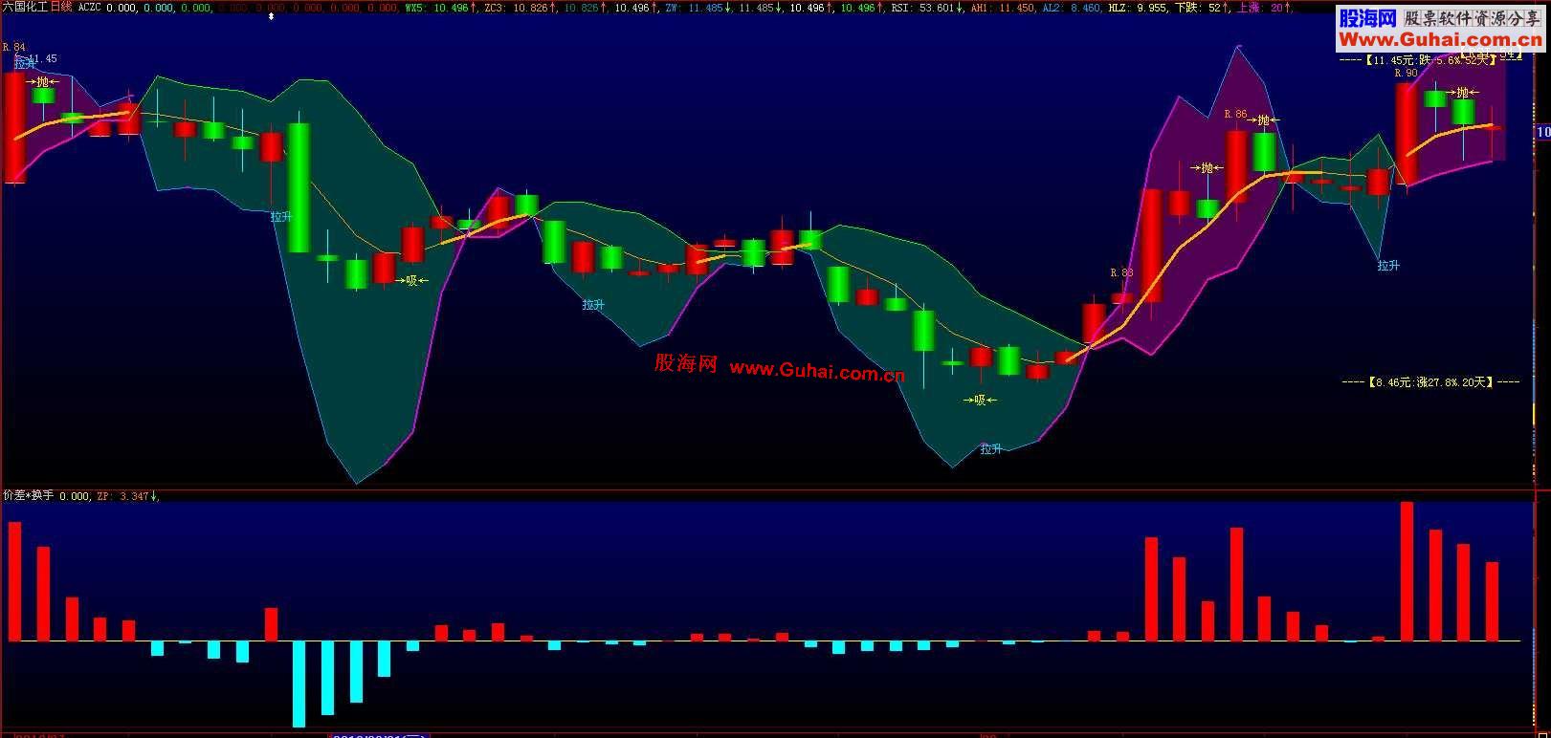Click the 拉升 label near the right edge
The image size is (1551, 738).
click(x=1388, y=266)
